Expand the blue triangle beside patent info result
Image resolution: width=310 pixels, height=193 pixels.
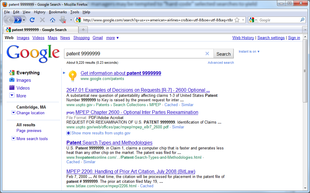point(64,73)
